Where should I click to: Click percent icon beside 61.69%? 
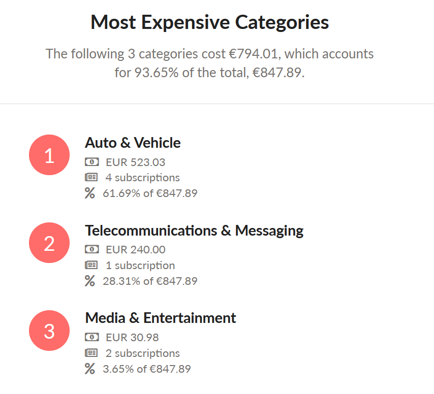point(89,193)
